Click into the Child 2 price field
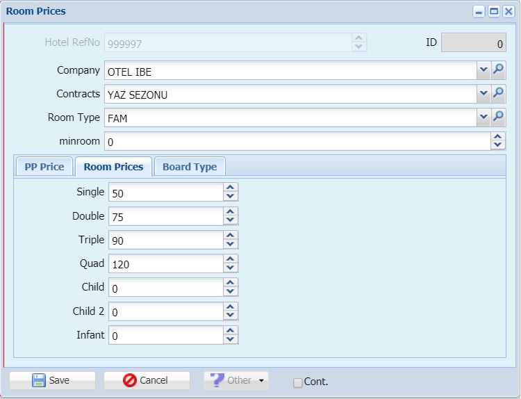The image size is (521, 399). click(x=166, y=311)
